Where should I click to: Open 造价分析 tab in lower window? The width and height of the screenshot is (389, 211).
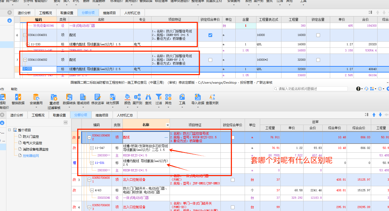pos(17,115)
